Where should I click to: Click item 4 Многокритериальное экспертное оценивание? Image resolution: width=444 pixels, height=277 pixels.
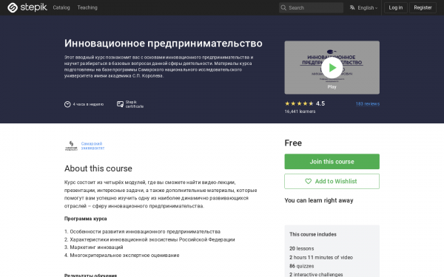click(122, 256)
